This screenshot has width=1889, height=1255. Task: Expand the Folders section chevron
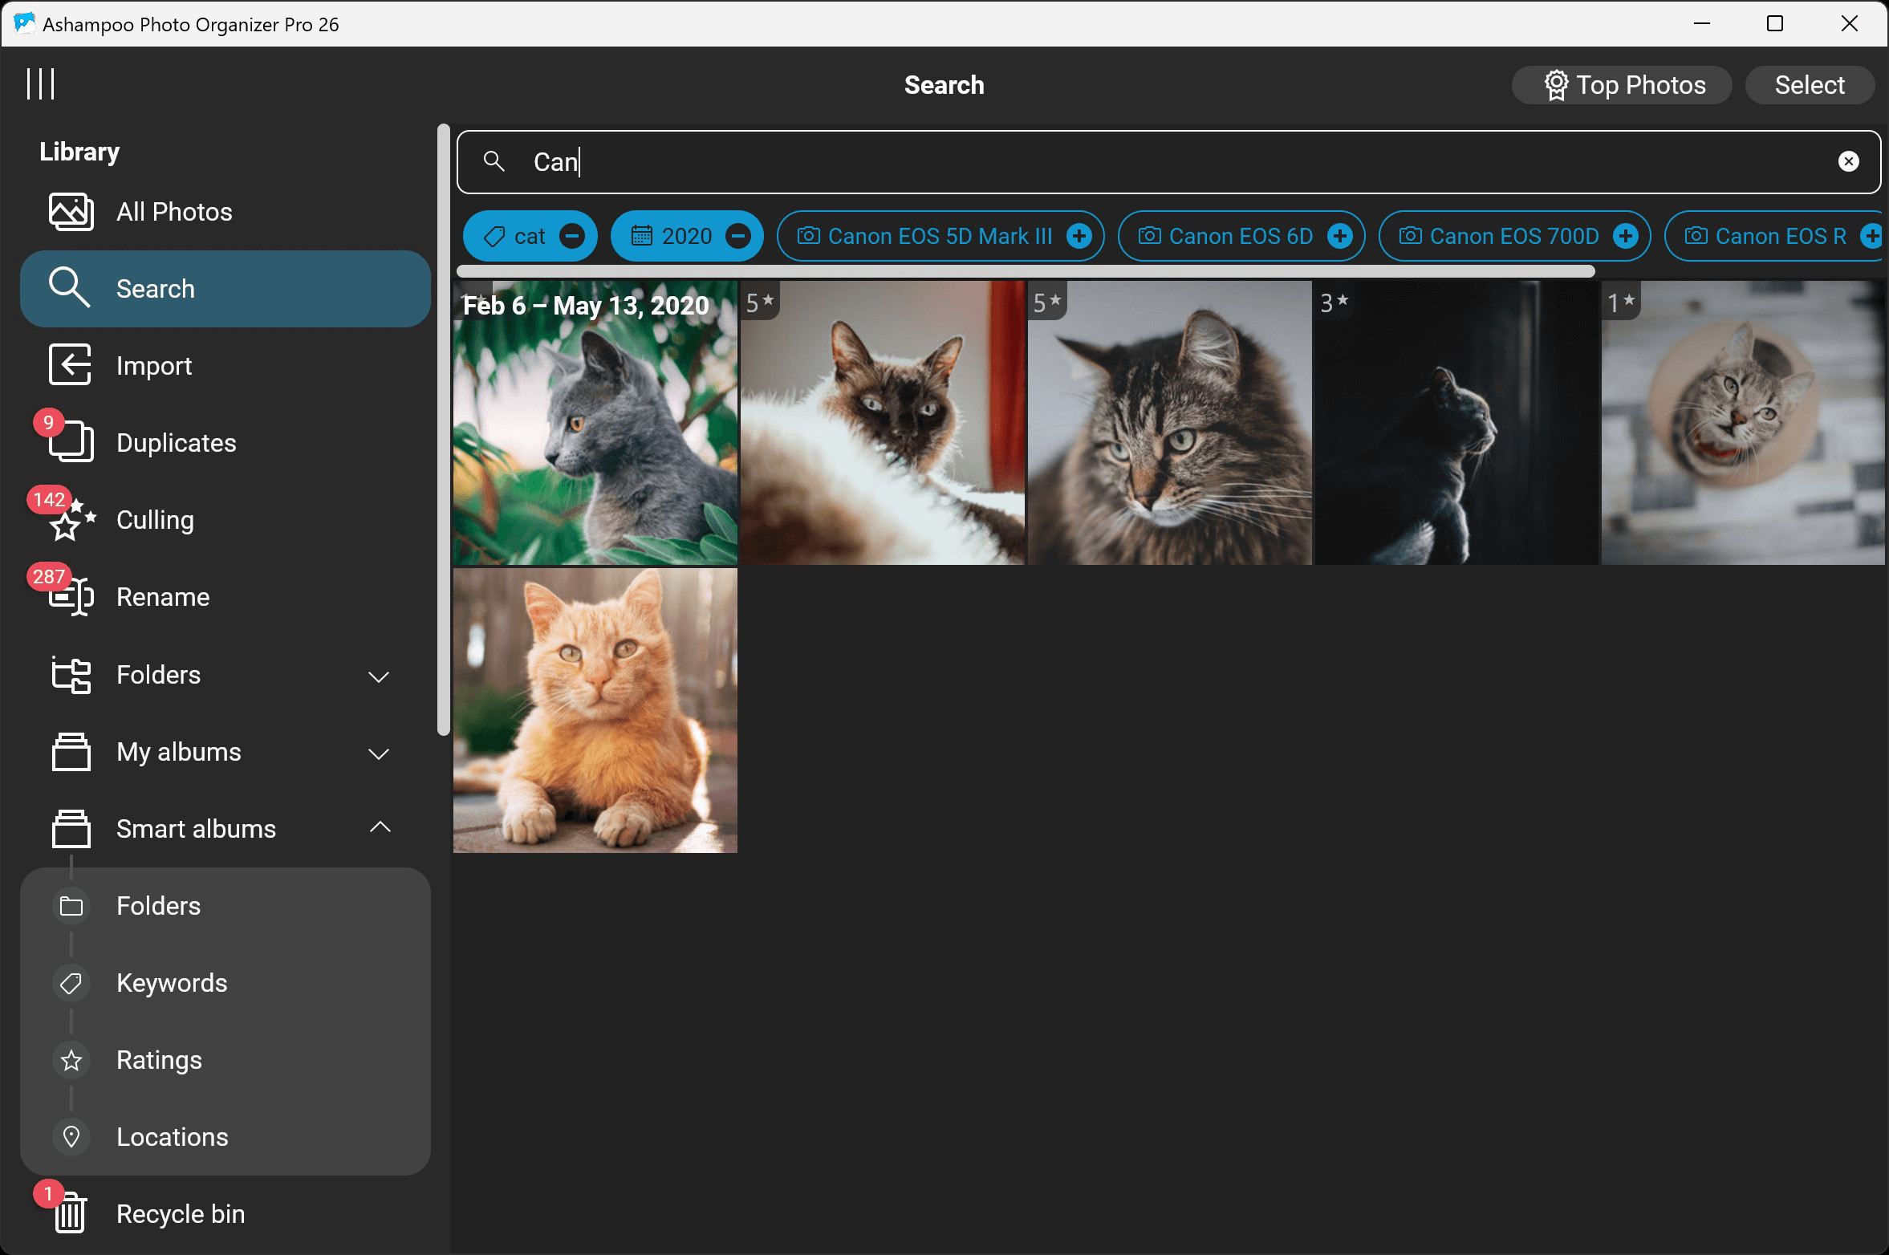coord(379,676)
